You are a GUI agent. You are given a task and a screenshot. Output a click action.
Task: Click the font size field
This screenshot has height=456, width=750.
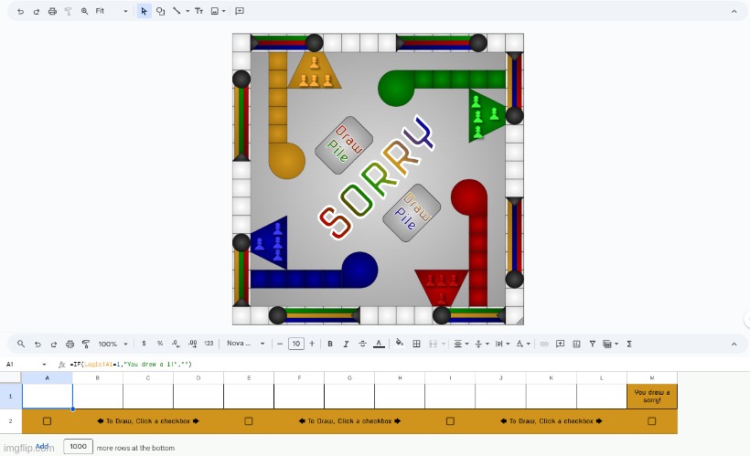point(296,344)
